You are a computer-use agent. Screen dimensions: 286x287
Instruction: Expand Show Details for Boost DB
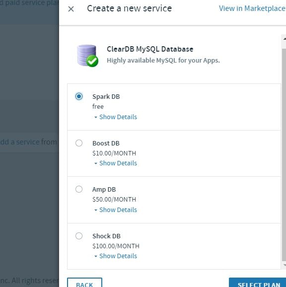coord(116,163)
